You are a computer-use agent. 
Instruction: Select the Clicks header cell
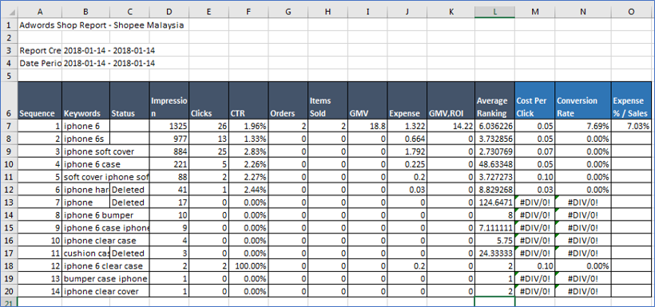[x=208, y=100]
